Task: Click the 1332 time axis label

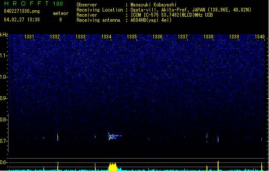Action: point(55,36)
